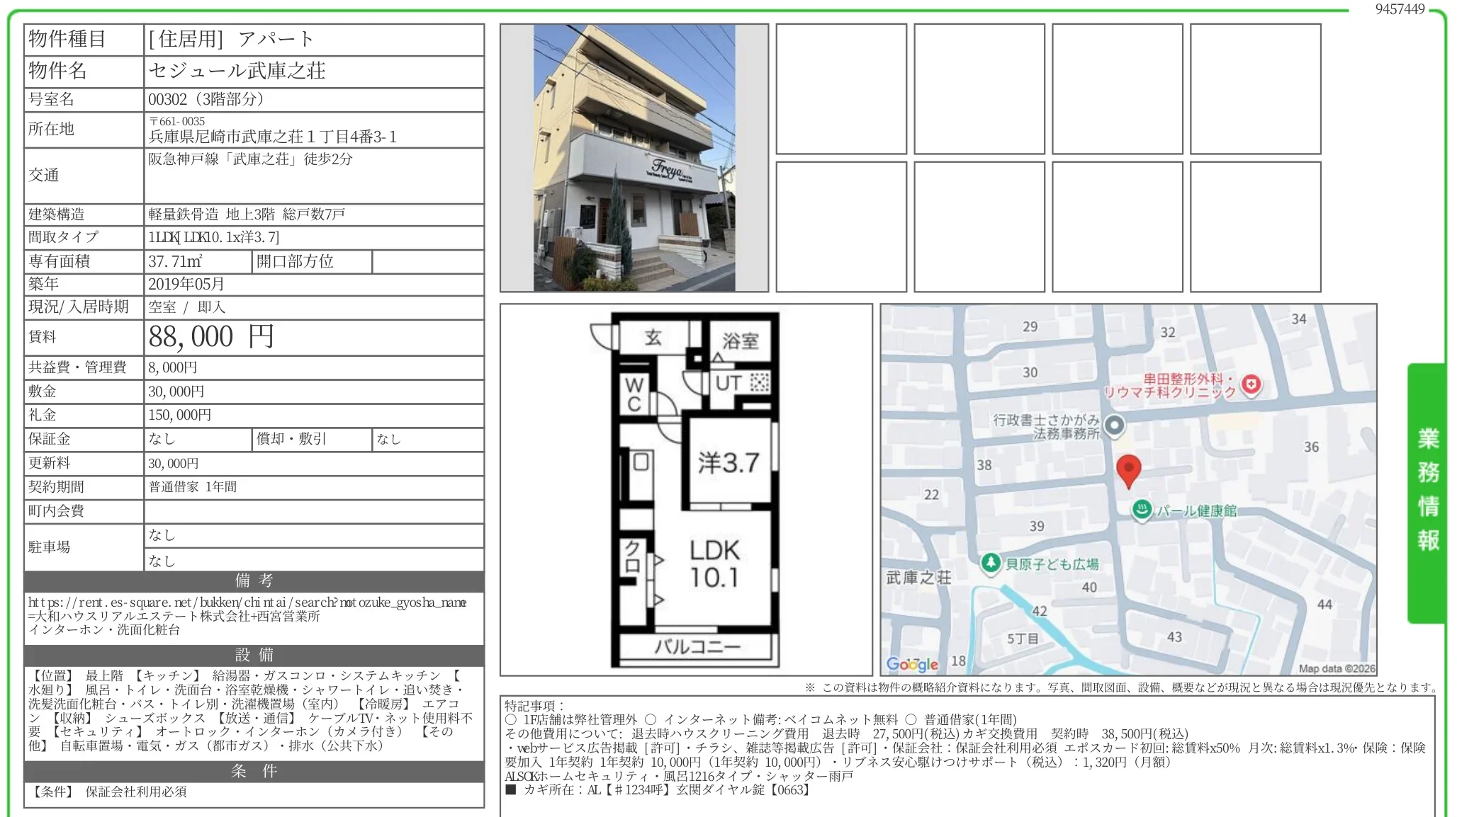This screenshot has height=817, width=1457.
Task: Click the 礼金 value 150,000円
Action: [x=179, y=415]
